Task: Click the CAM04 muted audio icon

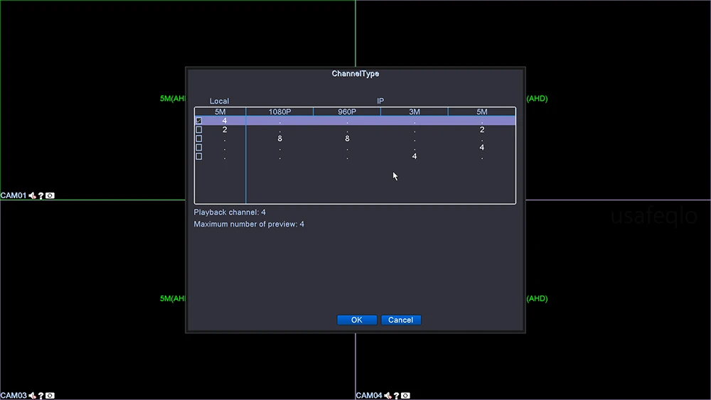Action: [387, 396]
